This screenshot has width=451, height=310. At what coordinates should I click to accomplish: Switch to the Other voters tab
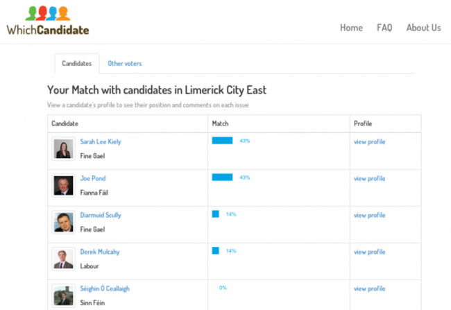[124, 63]
